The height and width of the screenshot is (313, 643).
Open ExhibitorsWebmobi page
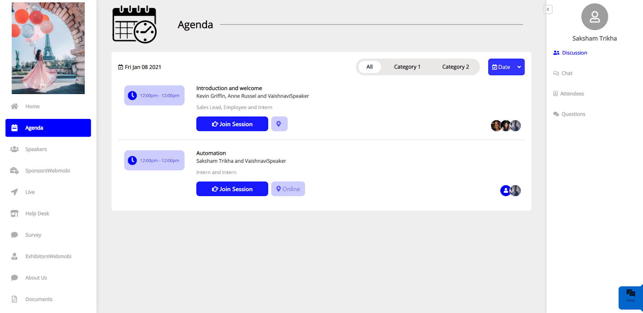(x=48, y=256)
